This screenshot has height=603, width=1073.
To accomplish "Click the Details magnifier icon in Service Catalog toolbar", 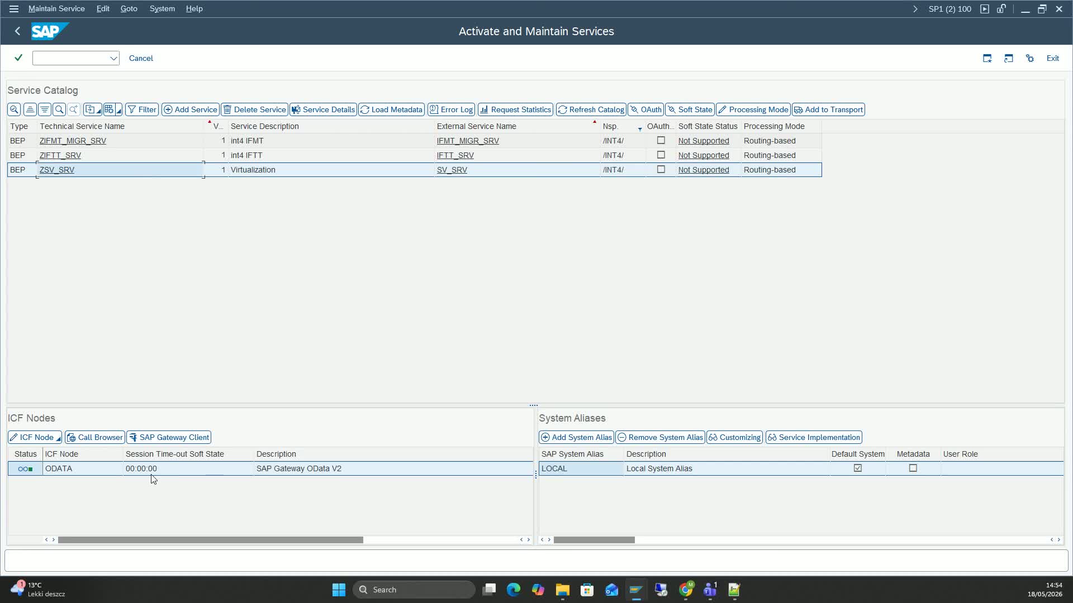I will [x=14, y=109].
